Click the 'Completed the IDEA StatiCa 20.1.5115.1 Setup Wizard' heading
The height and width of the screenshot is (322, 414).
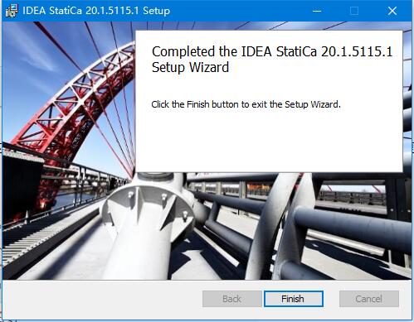pyautogui.click(x=272, y=60)
